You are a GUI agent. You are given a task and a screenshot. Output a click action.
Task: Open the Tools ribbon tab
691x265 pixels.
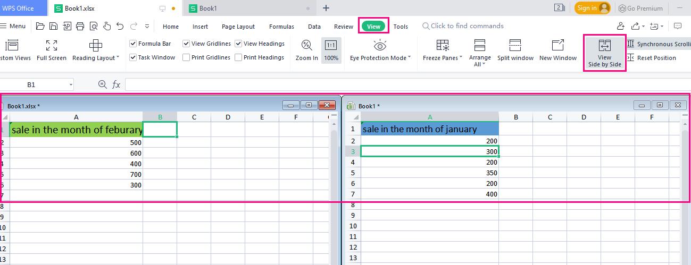[401, 27]
